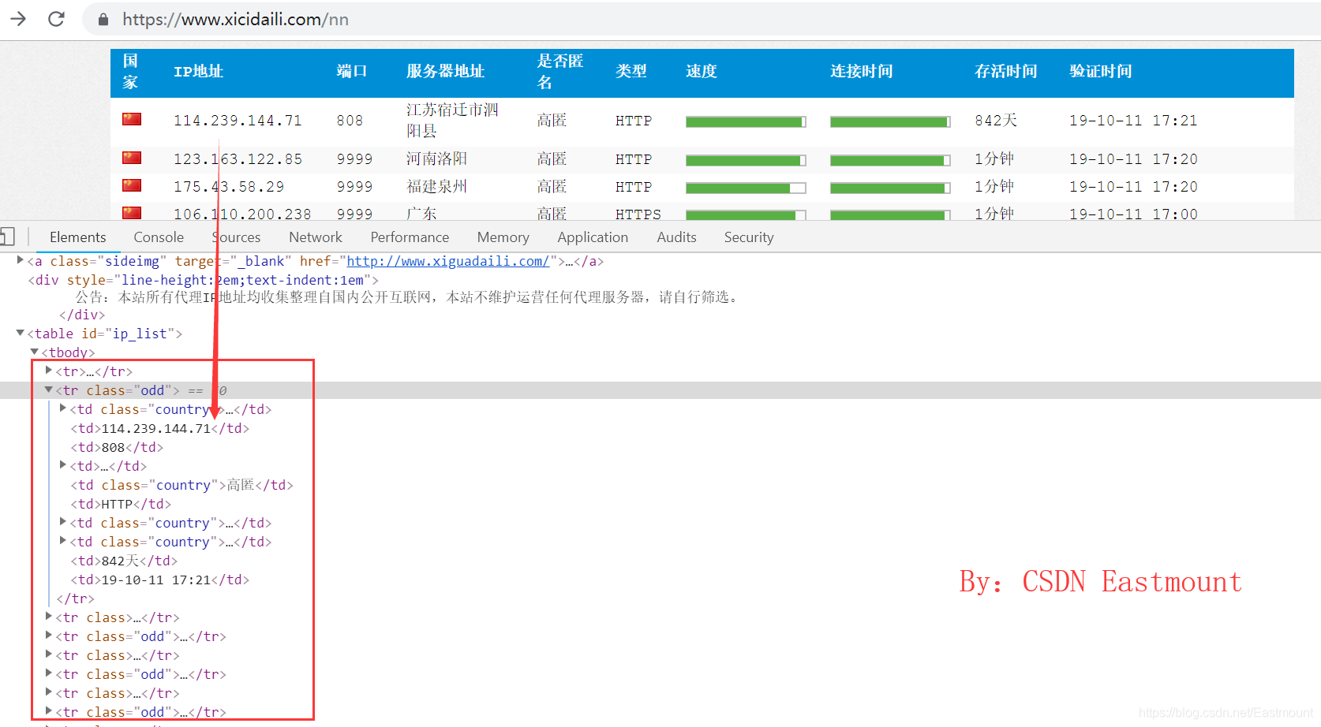Viewport: 1321px width, 727px height.
Task: Open the Memory tab
Action: pos(503,237)
